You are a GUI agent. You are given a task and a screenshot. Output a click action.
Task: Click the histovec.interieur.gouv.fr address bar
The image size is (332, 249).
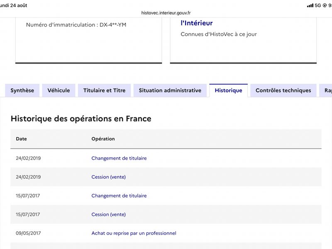point(166,13)
